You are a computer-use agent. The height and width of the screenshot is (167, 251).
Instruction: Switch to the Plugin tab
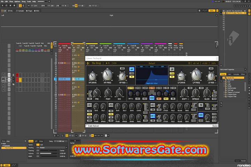[29, 11]
